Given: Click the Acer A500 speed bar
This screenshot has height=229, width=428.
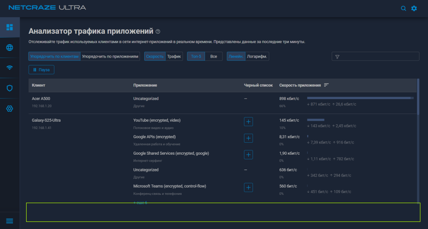Looking at the screenshot, I should click(x=360, y=98).
